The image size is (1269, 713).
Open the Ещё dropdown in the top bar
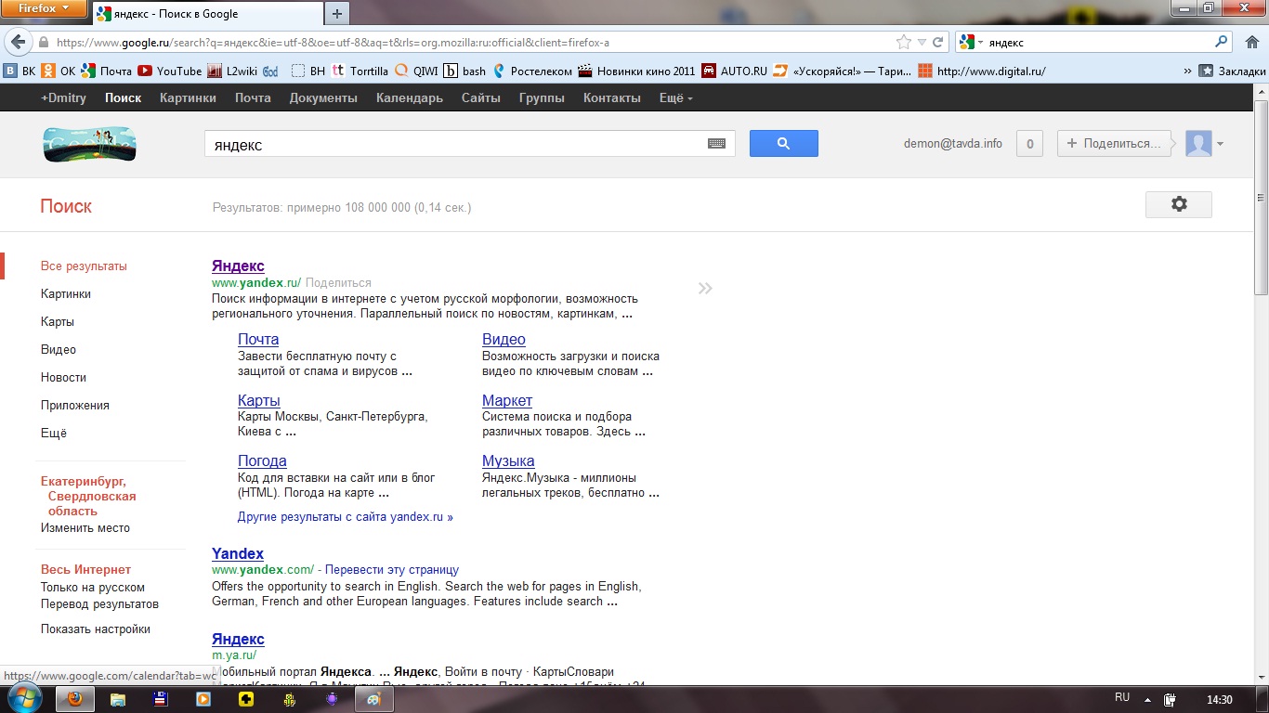(675, 97)
